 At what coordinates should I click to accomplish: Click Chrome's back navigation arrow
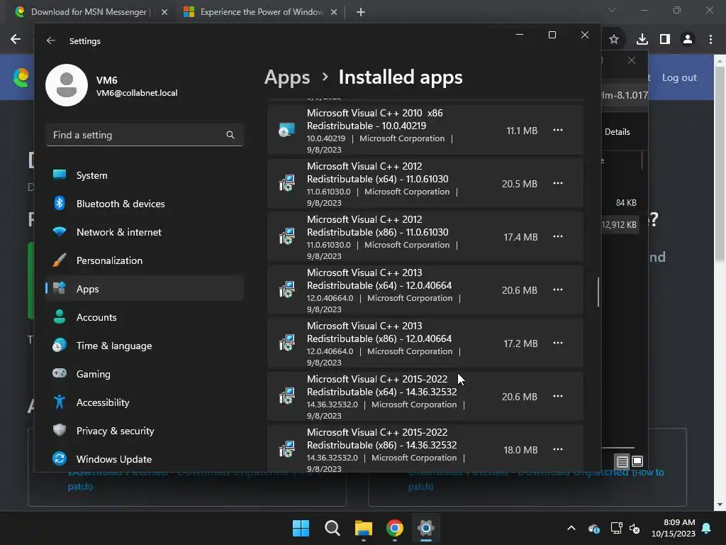(16, 40)
